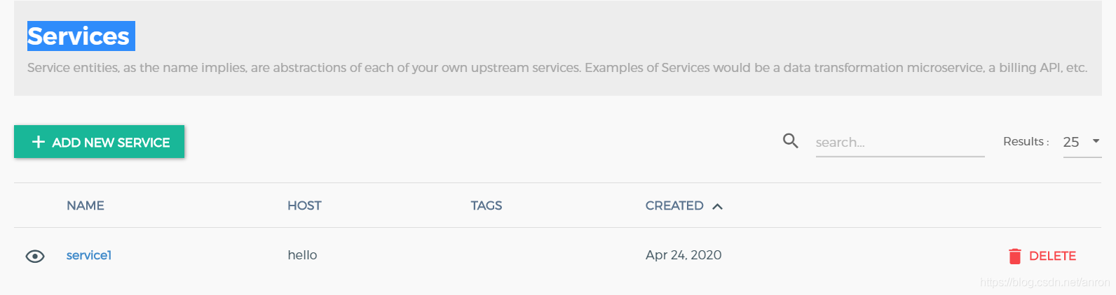Click the Service entities description paragraph
This screenshot has width=1116, height=295.
point(557,68)
